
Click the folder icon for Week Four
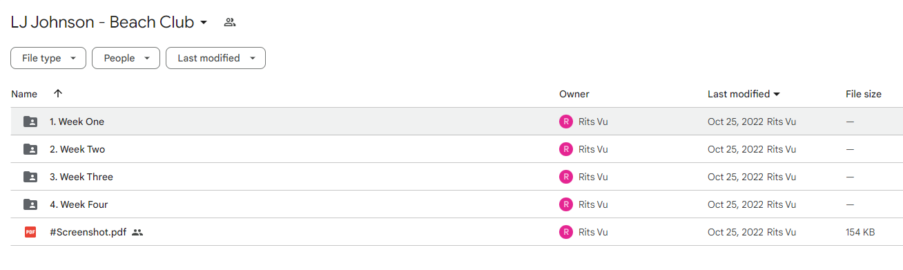click(30, 204)
